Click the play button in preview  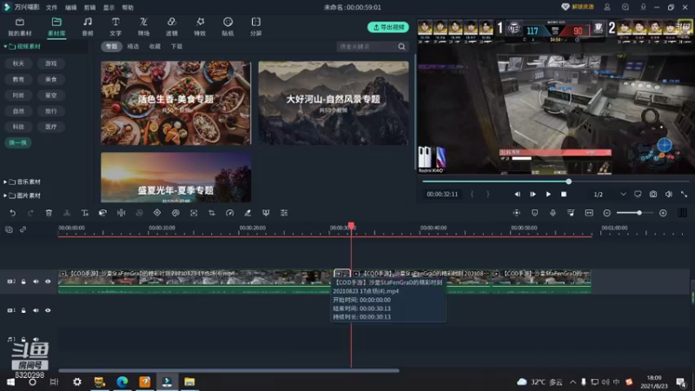point(548,194)
